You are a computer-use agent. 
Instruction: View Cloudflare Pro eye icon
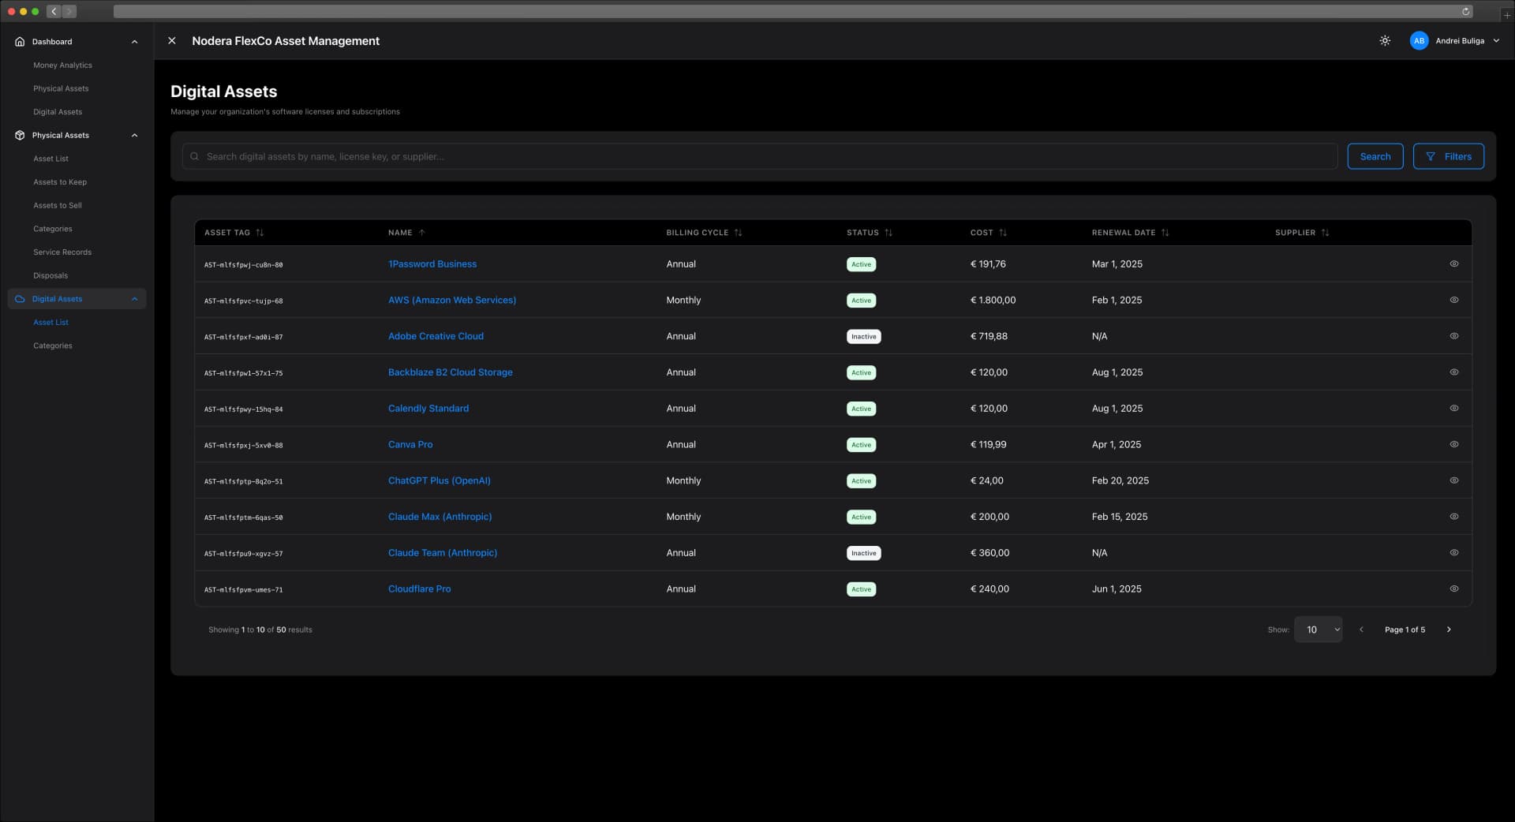coord(1454,589)
